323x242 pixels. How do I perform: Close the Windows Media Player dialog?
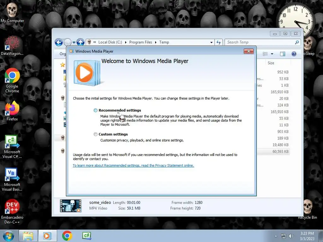click(249, 51)
